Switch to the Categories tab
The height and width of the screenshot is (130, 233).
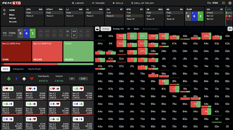coord(18,69)
